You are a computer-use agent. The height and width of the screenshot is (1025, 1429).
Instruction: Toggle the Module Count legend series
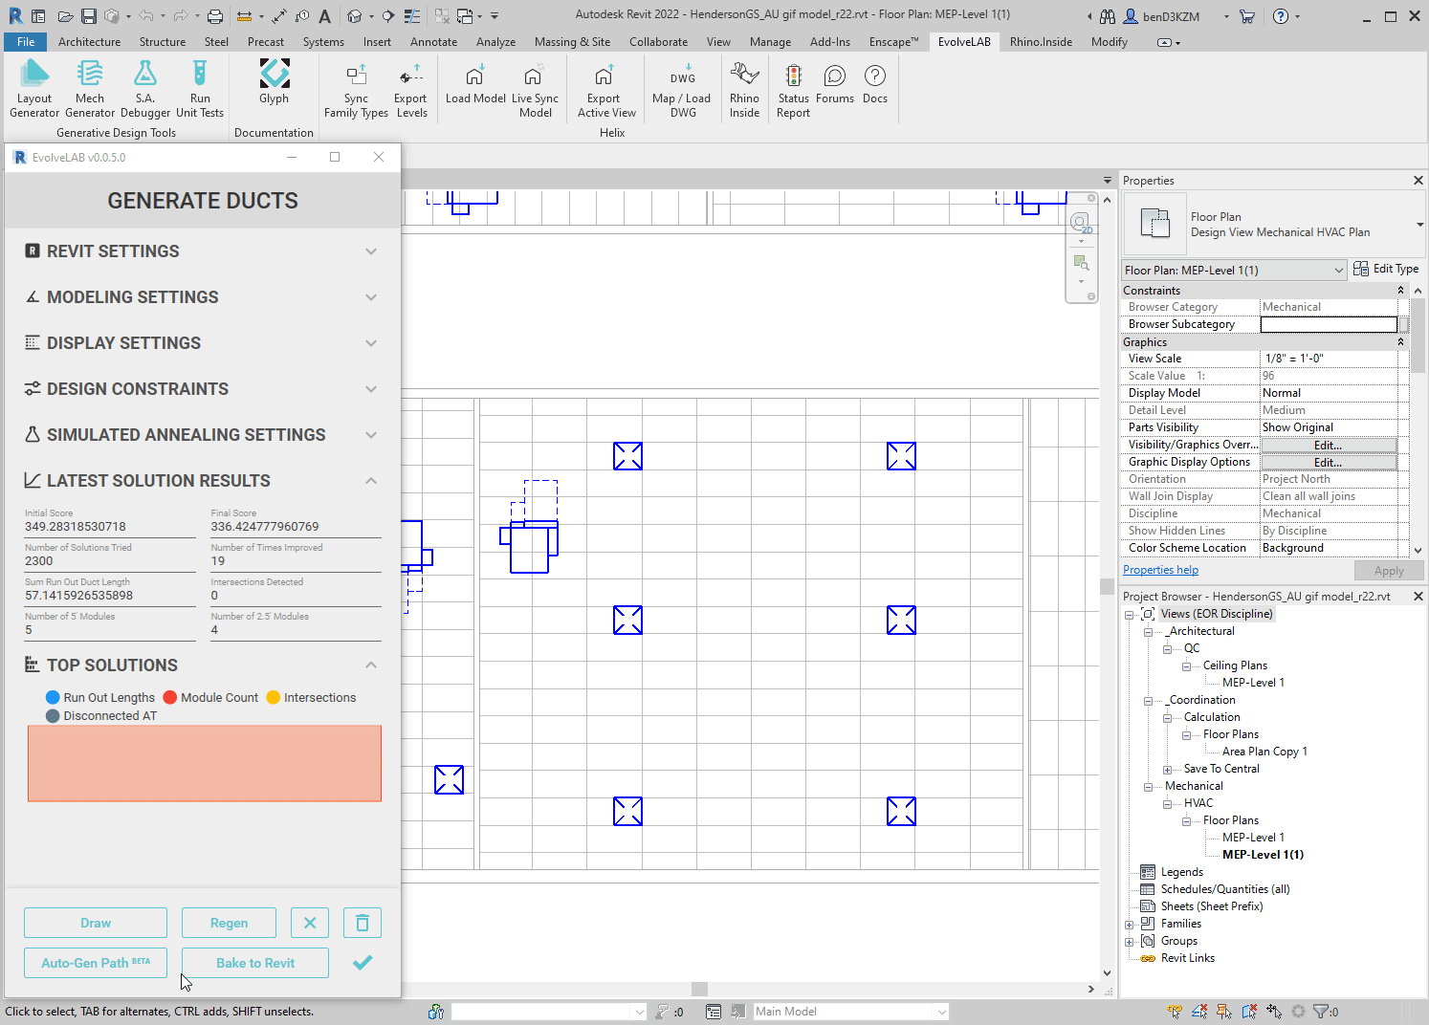pyautogui.click(x=210, y=697)
